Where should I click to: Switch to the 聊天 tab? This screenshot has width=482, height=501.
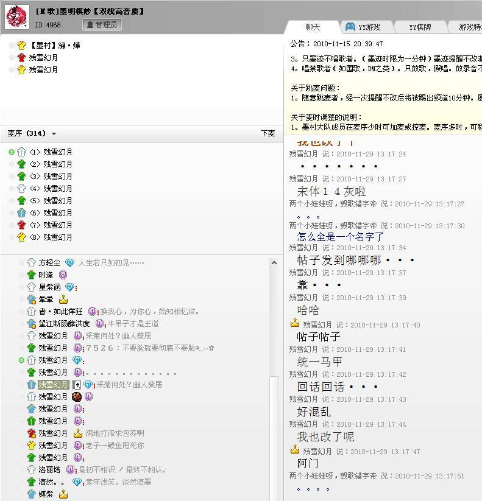[313, 27]
